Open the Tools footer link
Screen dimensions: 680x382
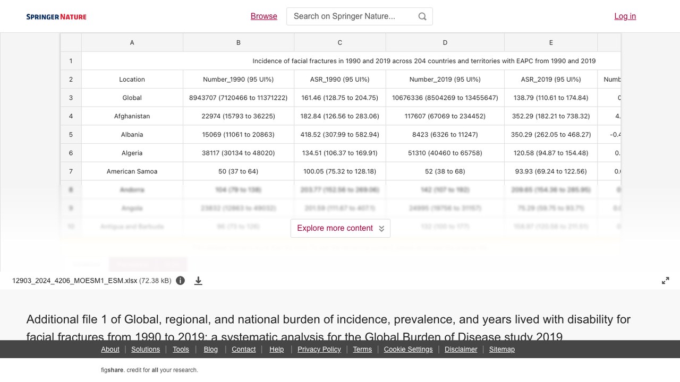point(181,349)
